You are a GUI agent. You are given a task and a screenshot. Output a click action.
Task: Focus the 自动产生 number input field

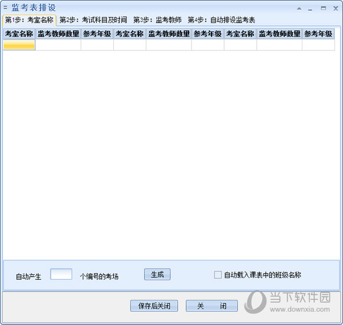tap(61, 274)
